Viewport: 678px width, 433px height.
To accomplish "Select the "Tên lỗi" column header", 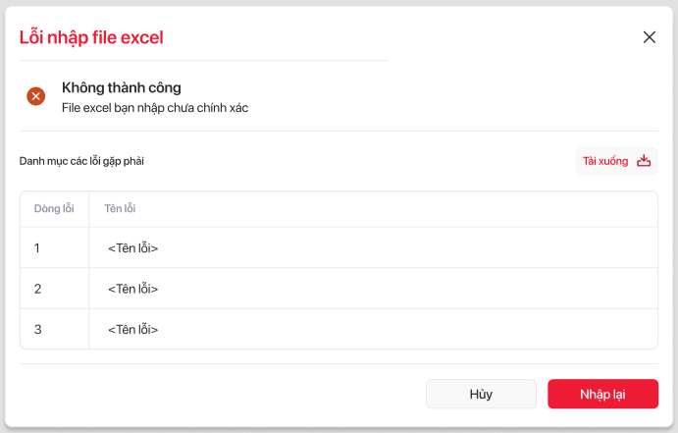I will click(122, 209).
